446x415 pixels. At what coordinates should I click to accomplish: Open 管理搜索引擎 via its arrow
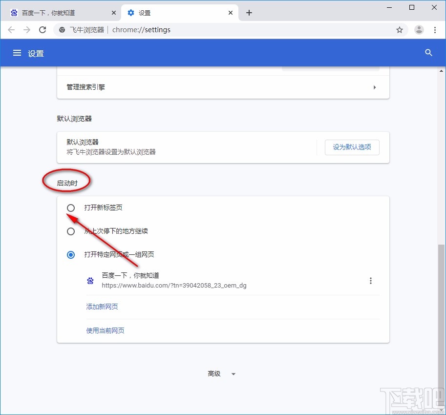(x=374, y=87)
